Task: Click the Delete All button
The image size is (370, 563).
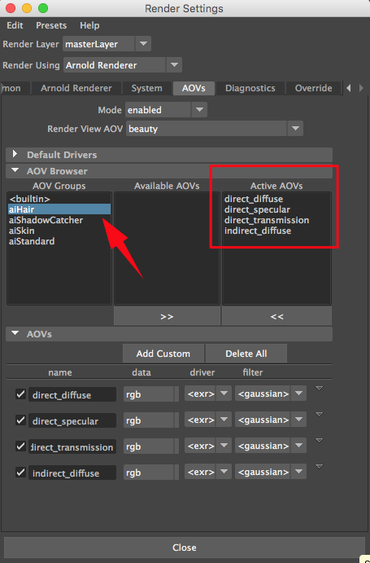Action: point(246,354)
